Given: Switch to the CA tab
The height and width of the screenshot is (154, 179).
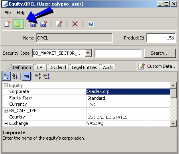Looking at the screenshot, I should (x=39, y=67).
